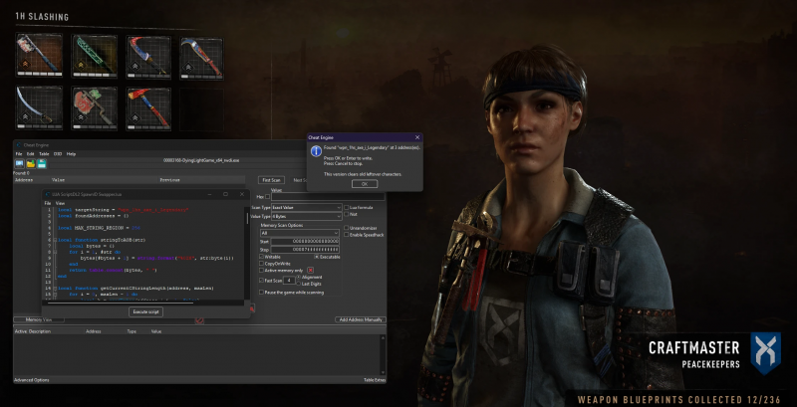Open the memory region All dropdown
This screenshot has width=797, height=407.
[x=300, y=234]
